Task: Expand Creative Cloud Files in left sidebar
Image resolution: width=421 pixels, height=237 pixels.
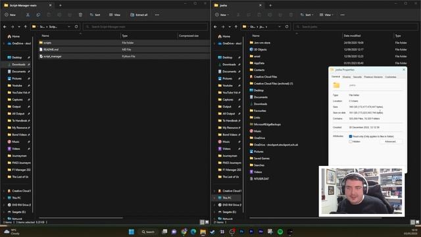Action: 4,191
